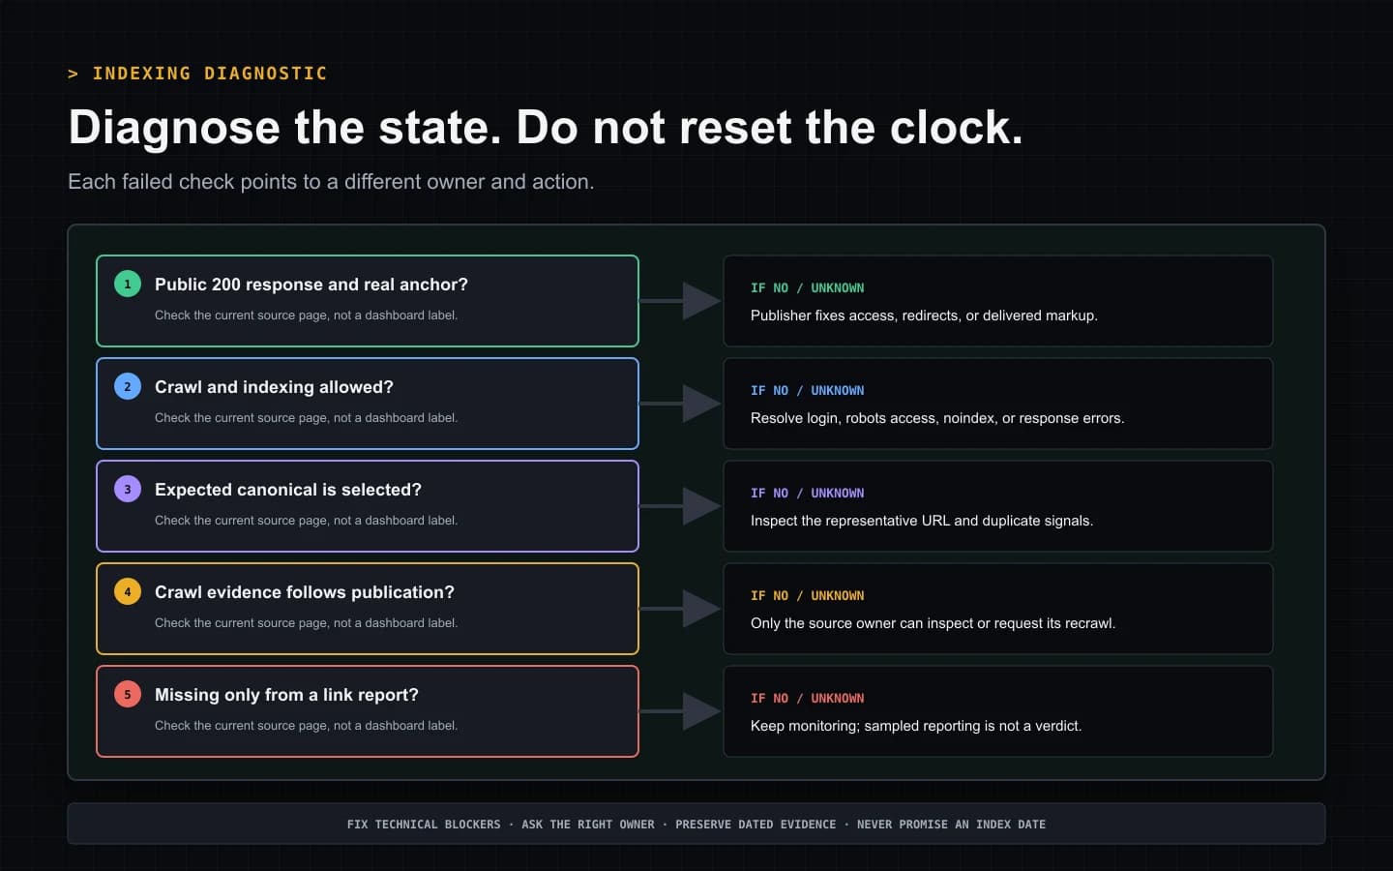
Task: Open the Missing only from a link report card
Action: [368, 711]
